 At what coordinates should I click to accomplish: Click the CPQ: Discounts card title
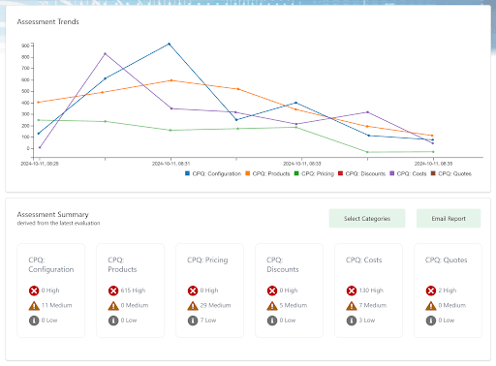click(283, 264)
